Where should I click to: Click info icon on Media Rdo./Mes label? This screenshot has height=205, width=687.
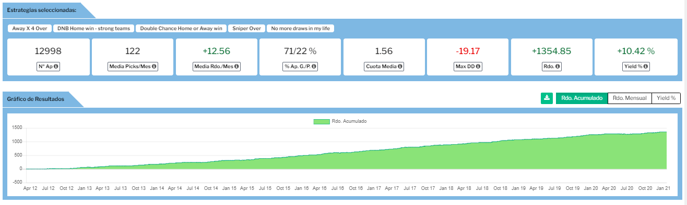tap(236, 67)
